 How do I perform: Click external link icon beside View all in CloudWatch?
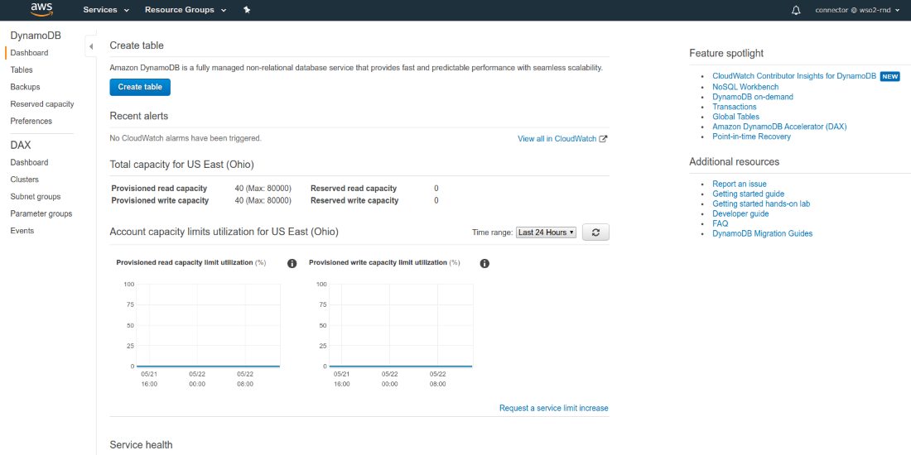point(604,139)
